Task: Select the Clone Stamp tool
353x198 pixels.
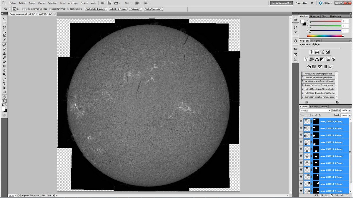Action: pos(4,53)
